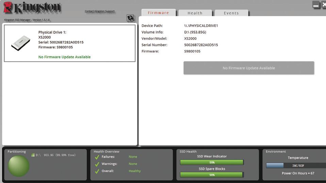Select the green No Firmware Update Available text
This screenshot has height=183, width=326.
pyautogui.click(x=64, y=57)
